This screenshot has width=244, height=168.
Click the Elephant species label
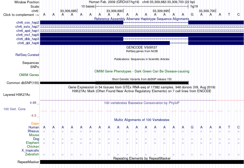[x=32, y=143]
